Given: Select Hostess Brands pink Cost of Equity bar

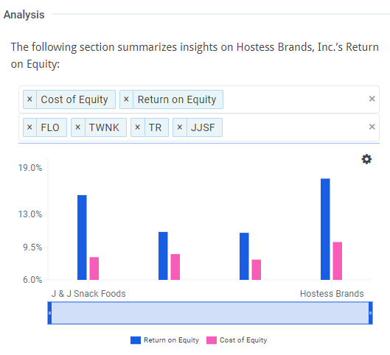Looking at the screenshot, I should [338, 261].
